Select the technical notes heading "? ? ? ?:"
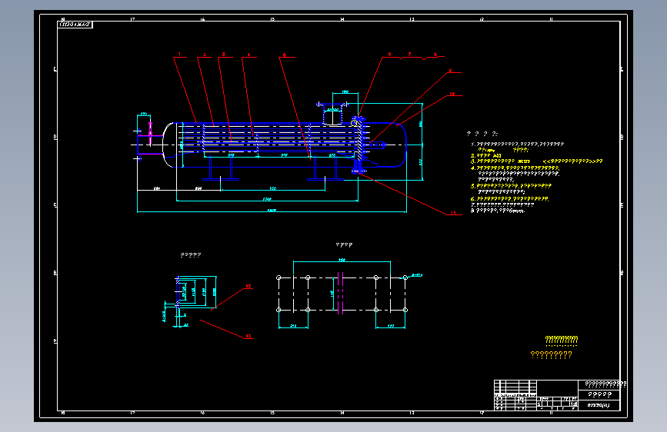667x432 pixels. (482, 134)
